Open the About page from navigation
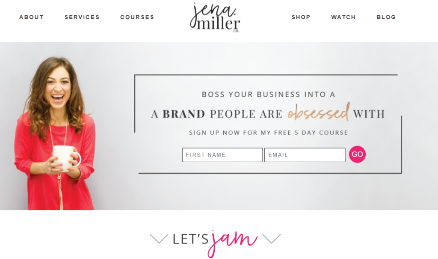Screen dimensions: 438x259 click(x=31, y=17)
